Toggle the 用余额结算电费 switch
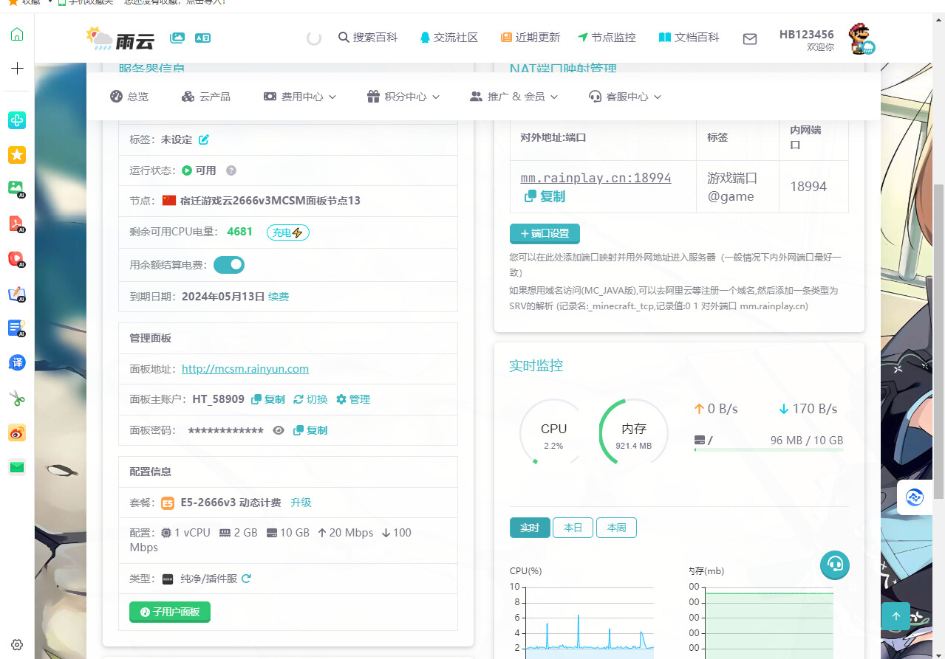This screenshot has height=659, width=945. click(x=229, y=264)
